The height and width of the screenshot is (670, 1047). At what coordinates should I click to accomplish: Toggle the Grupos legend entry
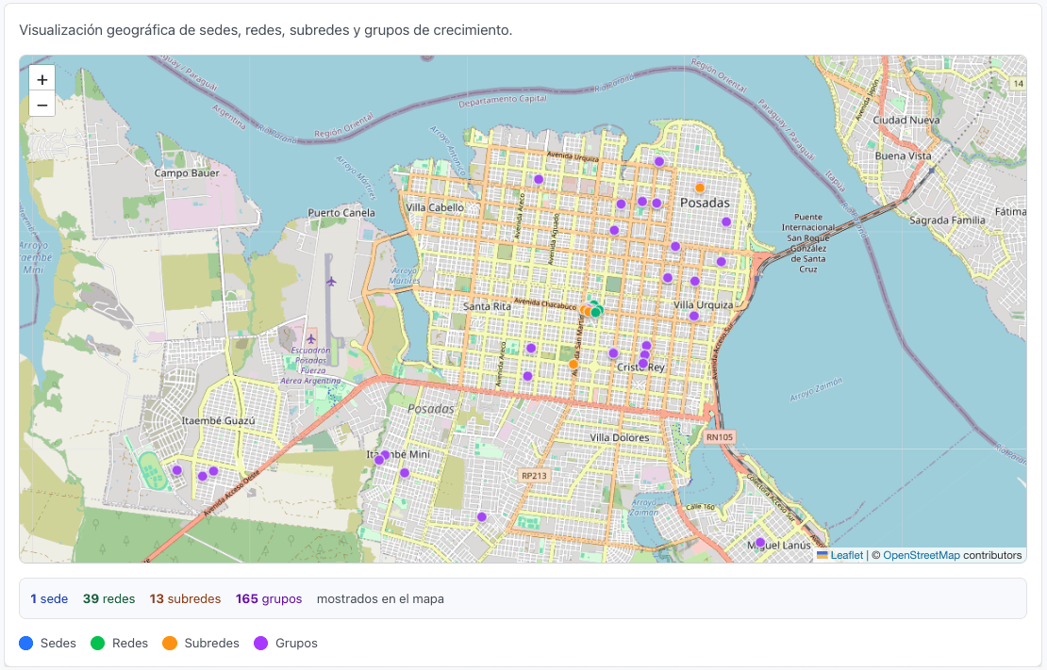pyautogui.click(x=285, y=643)
